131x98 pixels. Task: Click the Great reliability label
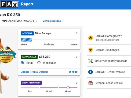pyautogui.click(x=68, y=91)
